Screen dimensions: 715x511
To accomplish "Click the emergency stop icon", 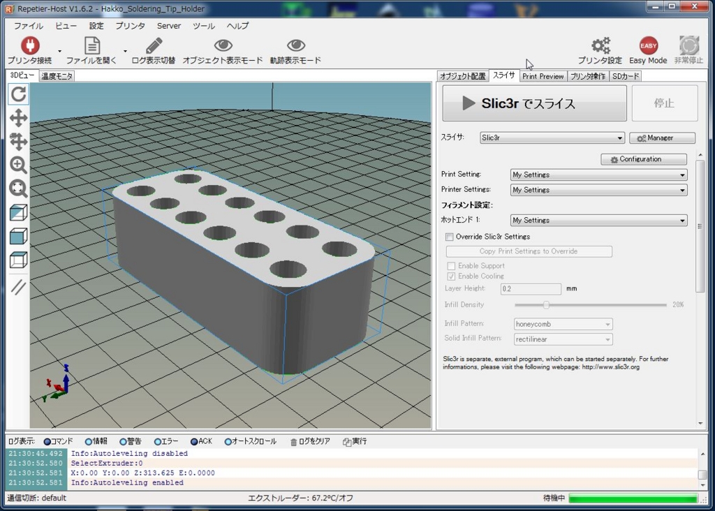I will tap(688, 45).
